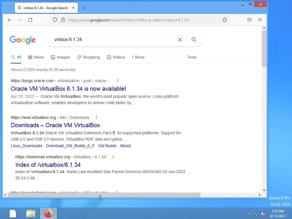
Task: Show hidden system tray icons
Action: coord(249,214)
